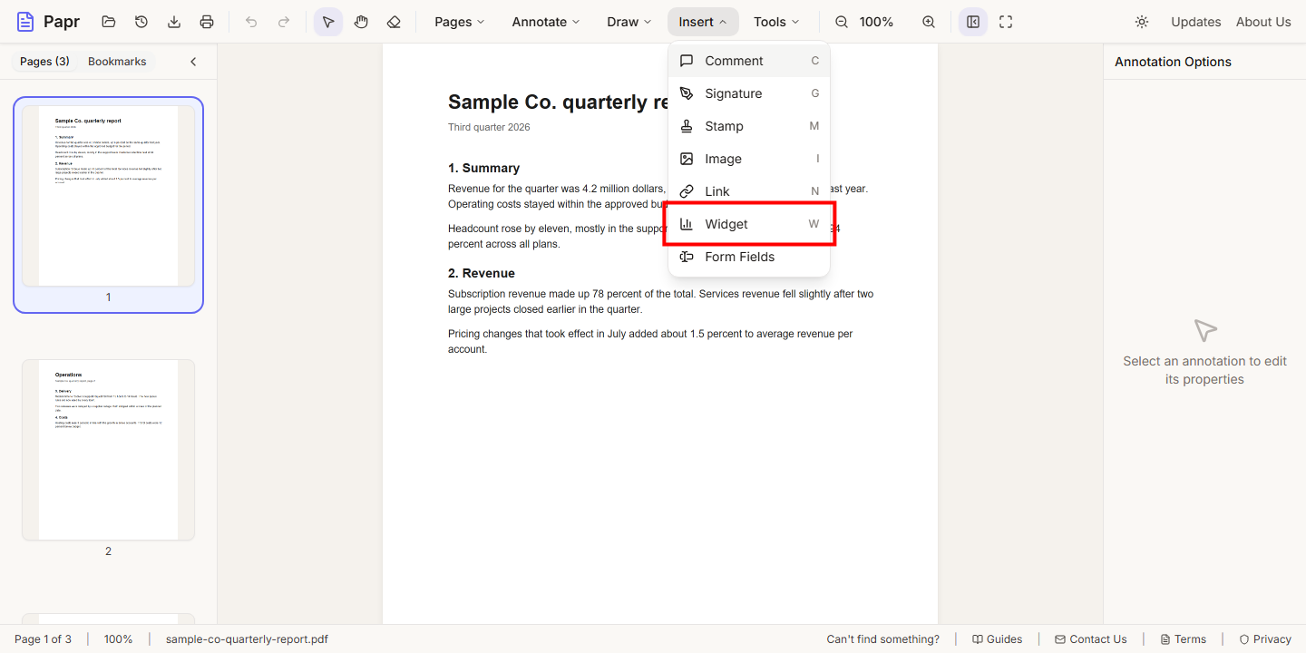This screenshot has width=1306, height=653.
Task: Open a file with the folder icon
Action: (x=109, y=22)
